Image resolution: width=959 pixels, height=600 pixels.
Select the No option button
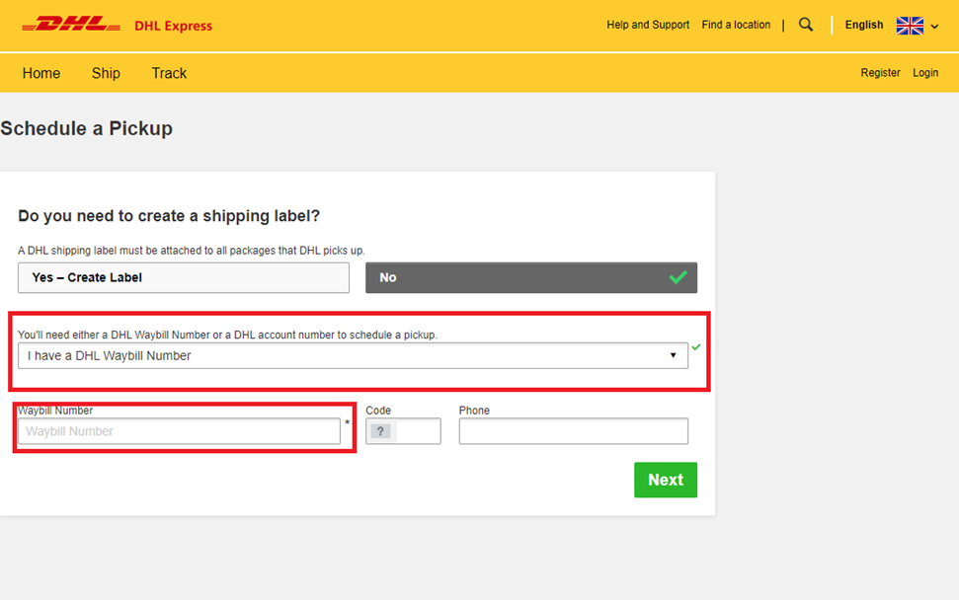click(x=531, y=277)
